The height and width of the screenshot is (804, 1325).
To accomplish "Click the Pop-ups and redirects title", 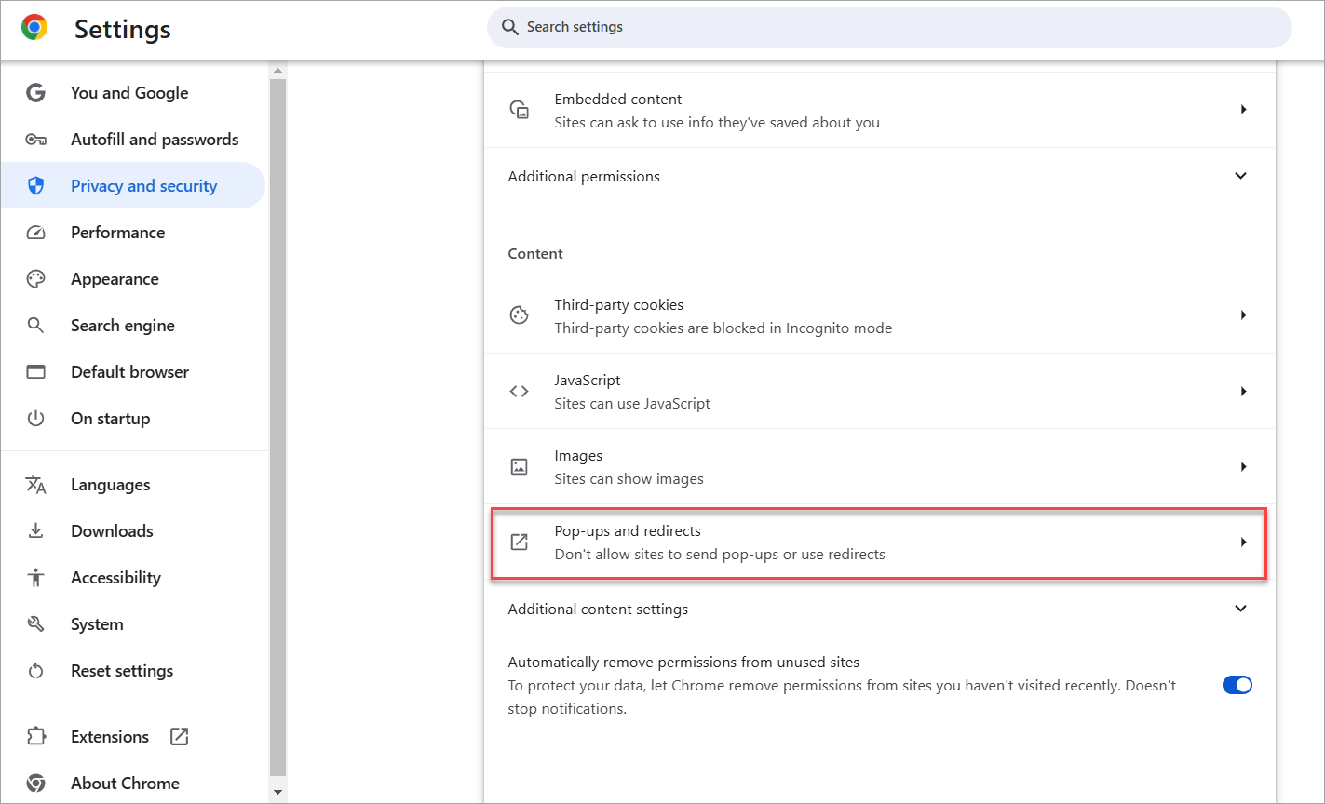I will (x=628, y=531).
